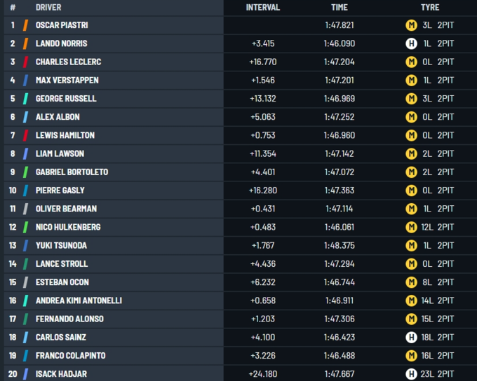Viewport: 477px width, 381px height.
Task: Sort by the TYRE column header
Action: coord(429,8)
